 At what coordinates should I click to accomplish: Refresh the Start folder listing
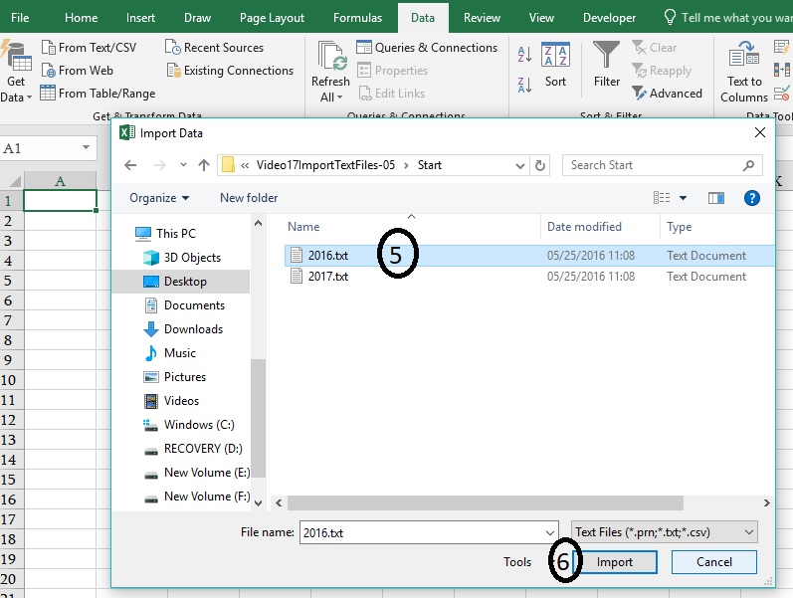[540, 165]
